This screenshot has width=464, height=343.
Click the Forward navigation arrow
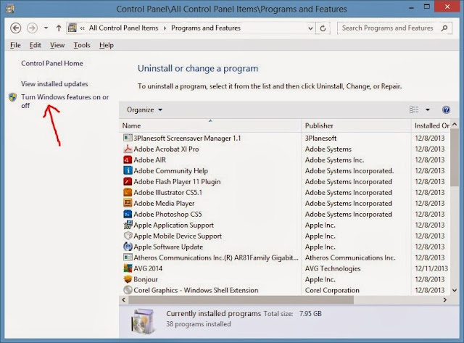pos(32,28)
